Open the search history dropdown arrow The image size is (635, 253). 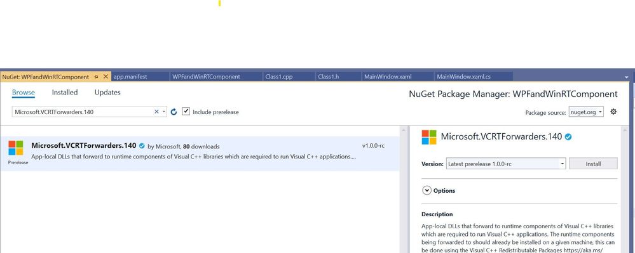click(x=163, y=112)
